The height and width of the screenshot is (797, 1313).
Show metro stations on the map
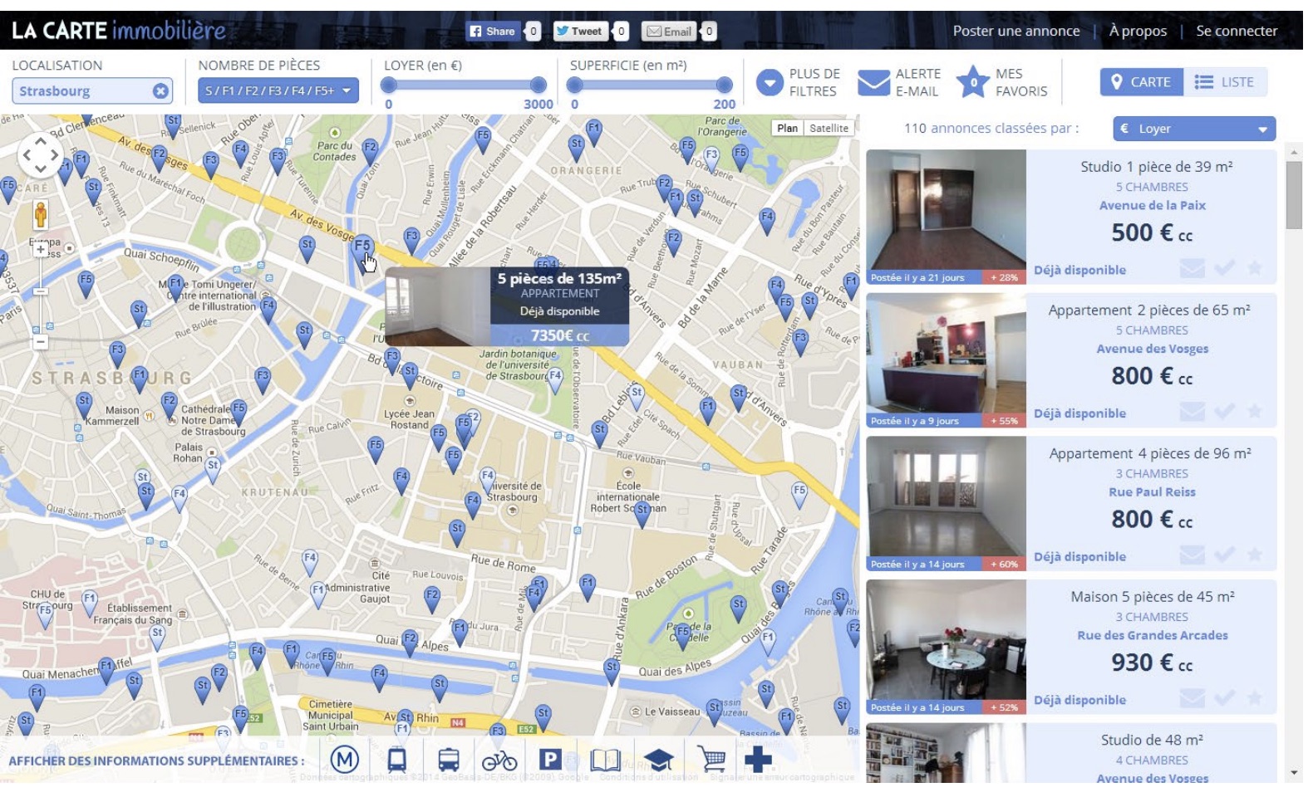click(344, 759)
